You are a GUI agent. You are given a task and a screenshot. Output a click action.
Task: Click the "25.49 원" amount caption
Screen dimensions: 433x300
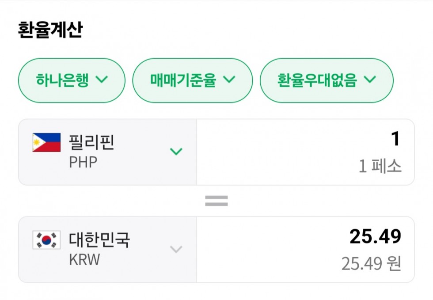(371, 264)
